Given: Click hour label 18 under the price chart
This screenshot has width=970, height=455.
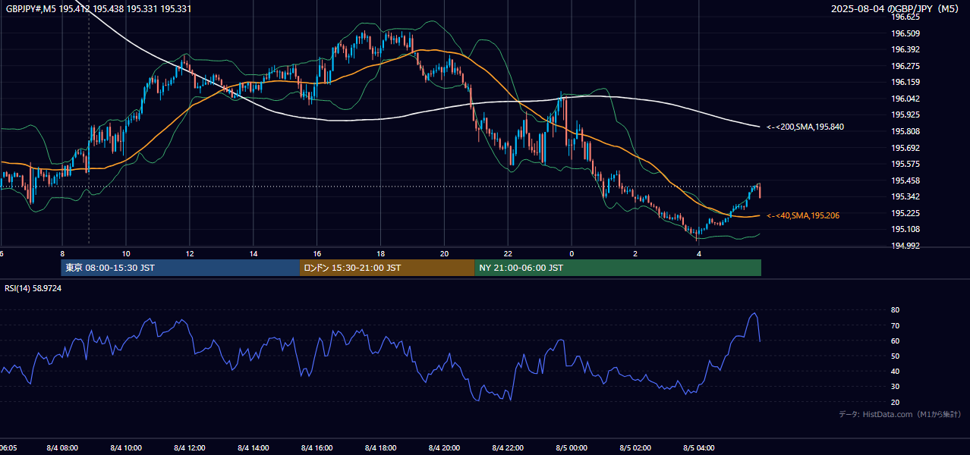Looking at the screenshot, I should (x=381, y=253).
